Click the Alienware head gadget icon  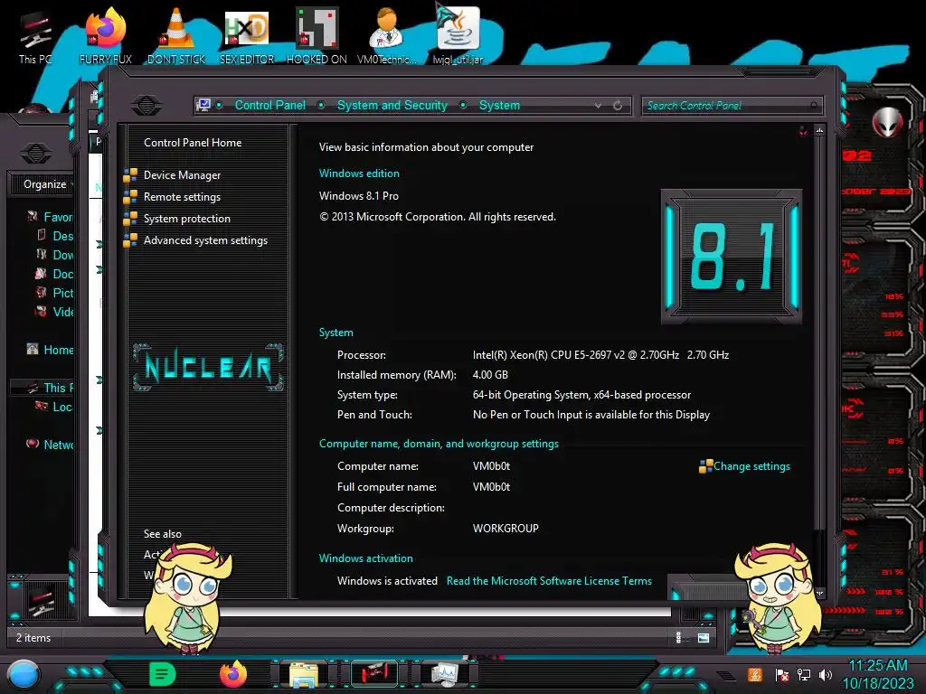point(888,123)
